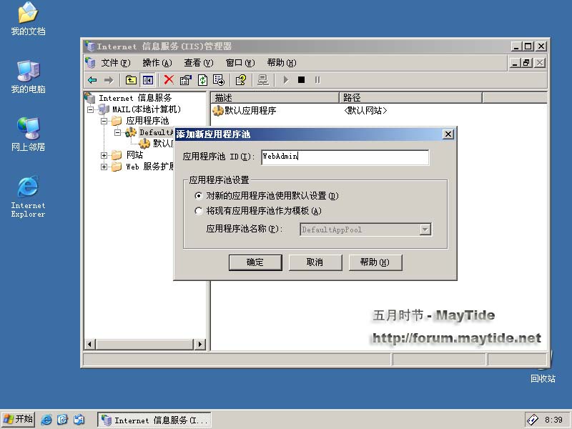The width and height of the screenshot is (572, 429).
Task: Expand the 网站 tree node
Action: (104, 155)
